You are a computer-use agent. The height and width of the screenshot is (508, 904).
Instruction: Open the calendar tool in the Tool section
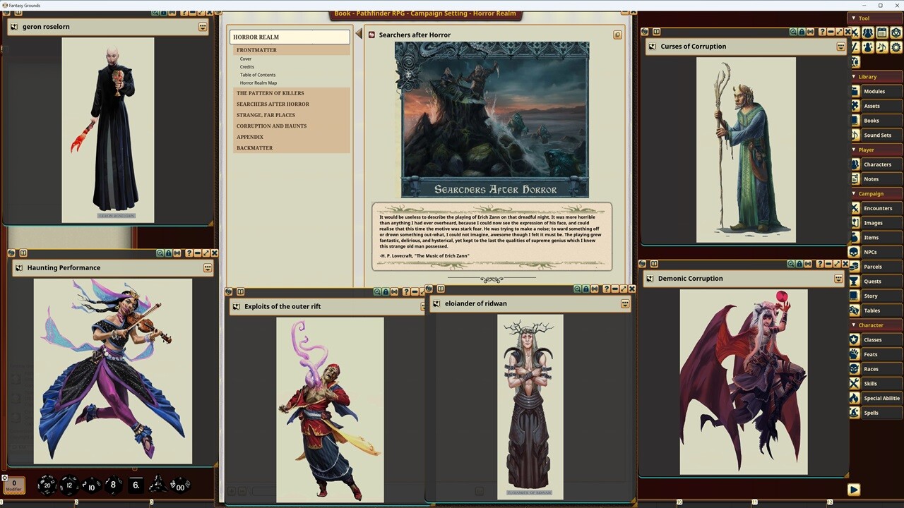(882, 32)
